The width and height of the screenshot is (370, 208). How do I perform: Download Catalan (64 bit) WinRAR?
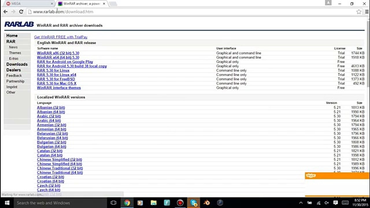tap(50, 155)
